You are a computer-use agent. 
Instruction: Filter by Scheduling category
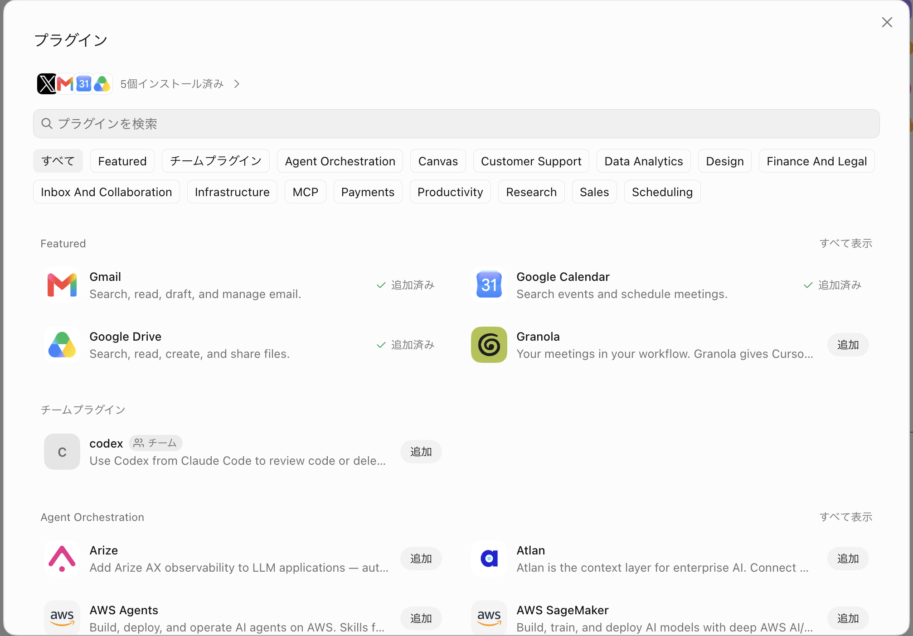click(662, 192)
